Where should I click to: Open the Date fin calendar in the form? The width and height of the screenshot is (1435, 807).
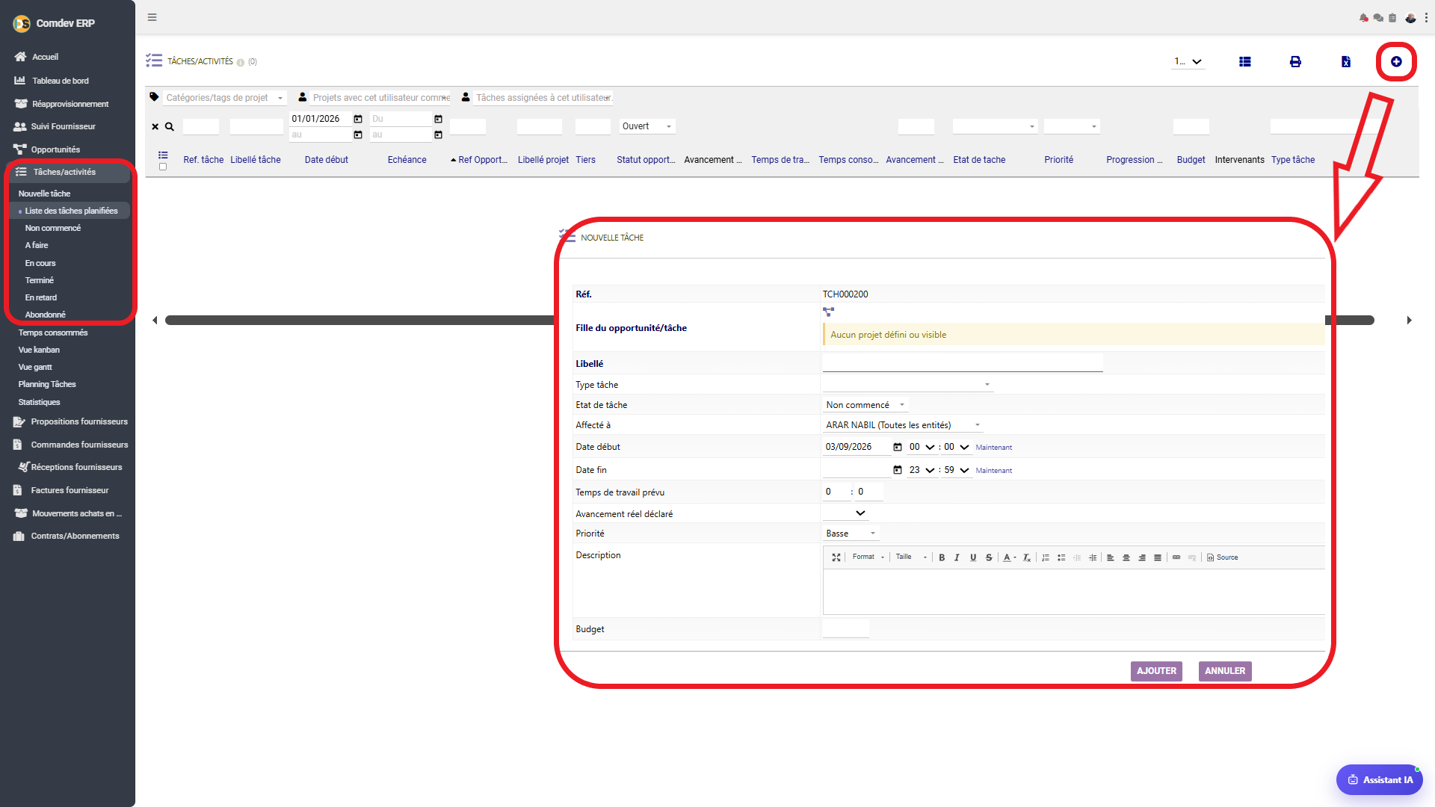click(x=898, y=470)
